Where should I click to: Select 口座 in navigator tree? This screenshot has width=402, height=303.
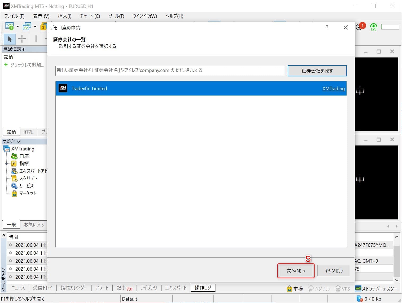click(x=24, y=156)
